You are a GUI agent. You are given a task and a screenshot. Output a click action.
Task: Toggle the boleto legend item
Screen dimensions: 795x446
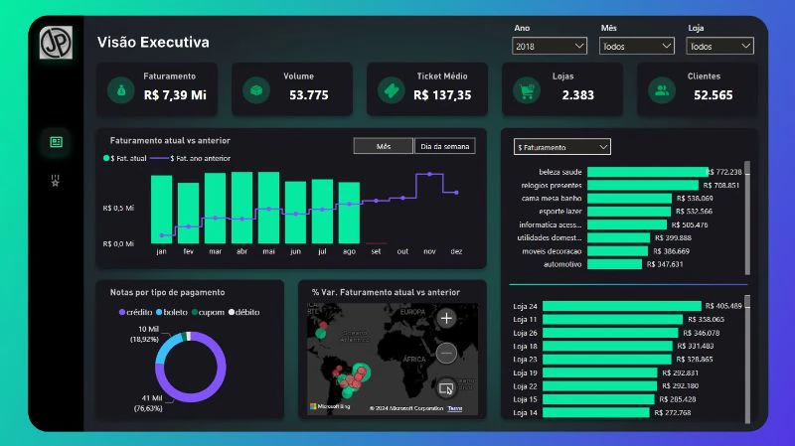point(172,312)
